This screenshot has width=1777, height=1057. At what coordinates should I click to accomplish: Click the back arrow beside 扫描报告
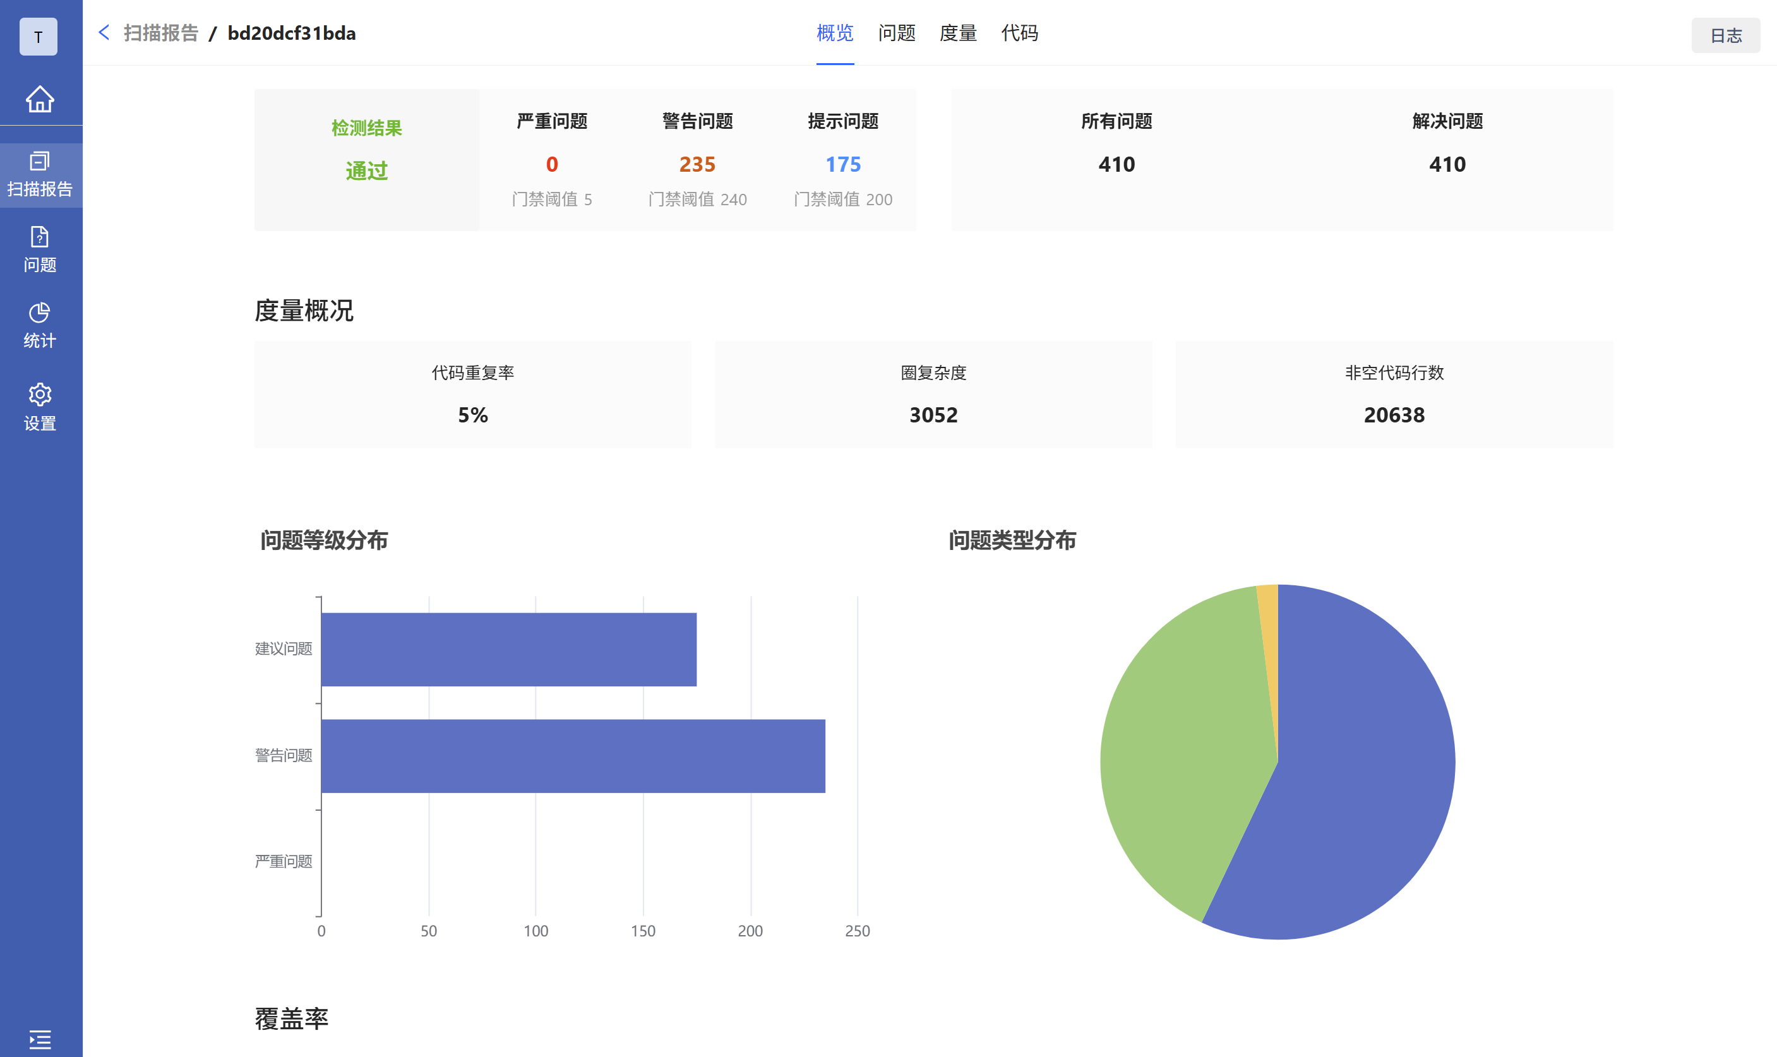coord(104,33)
